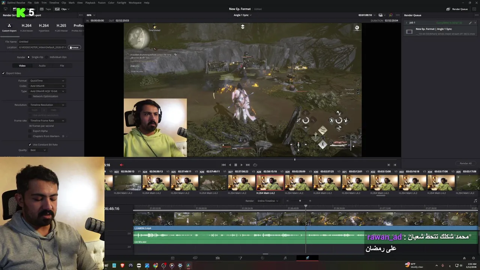Viewport: 480px width, 270px height.
Task: Open the viewer options three-dot menu
Action: pyautogui.click(x=397, y=15)
